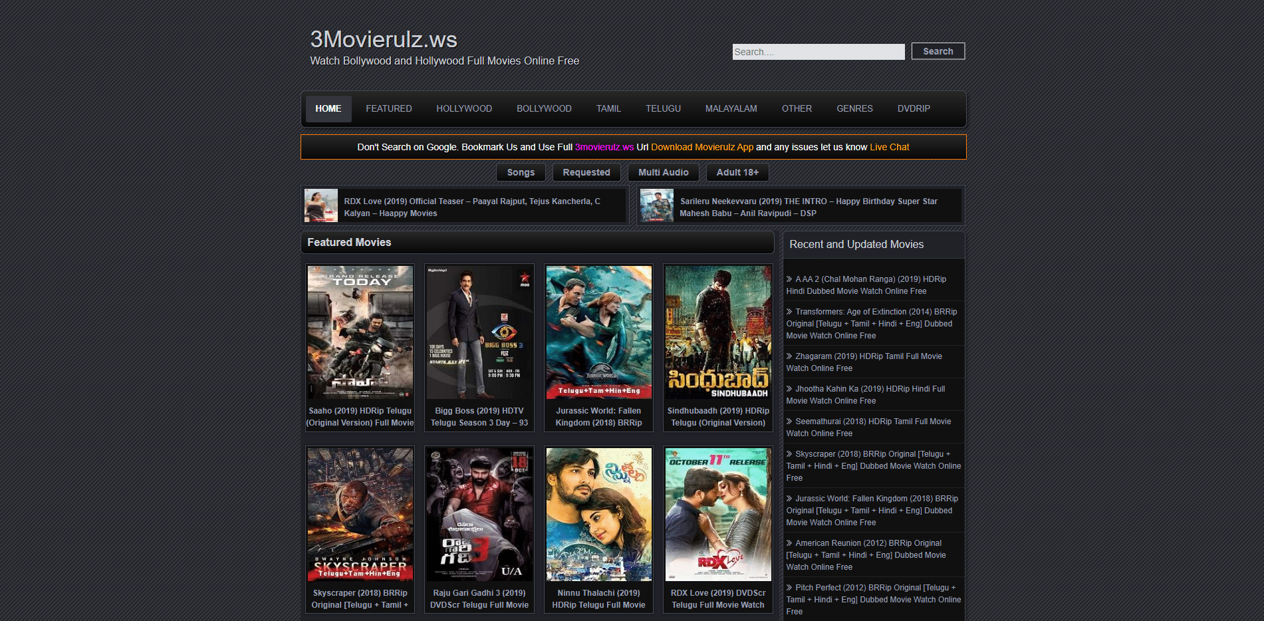Select the Multi Audio button
The image size is (1264, 621).
click(x=664, y=172)
